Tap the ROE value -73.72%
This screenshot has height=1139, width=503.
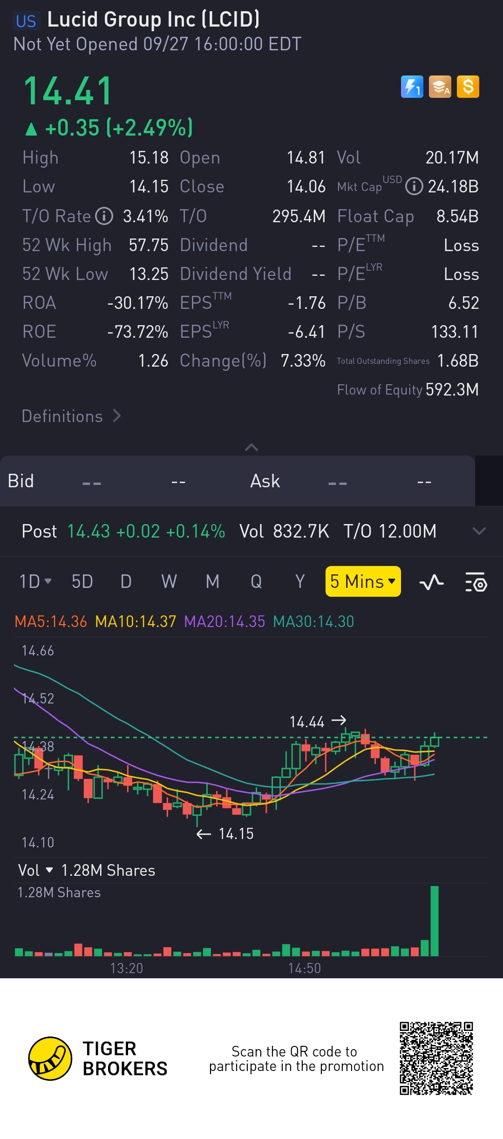tap(137, 332)
